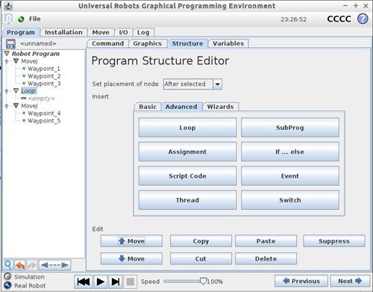Select the Simulation radio button
Screen dimensions: 373x292
[7, 276]
